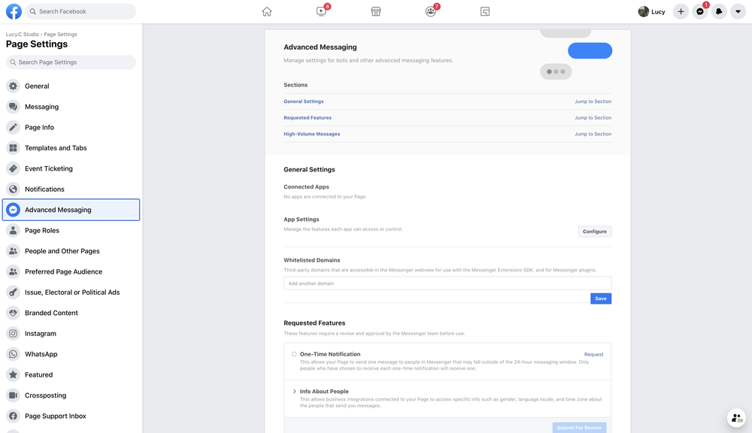Click the Configure button for App Settings

click(595, 232)
